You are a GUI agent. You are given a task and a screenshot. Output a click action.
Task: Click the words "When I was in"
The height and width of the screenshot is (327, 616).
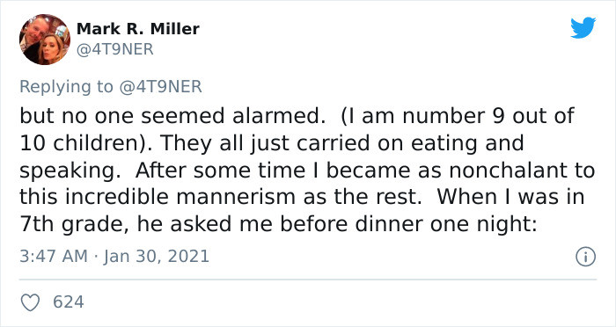point(510,197)
